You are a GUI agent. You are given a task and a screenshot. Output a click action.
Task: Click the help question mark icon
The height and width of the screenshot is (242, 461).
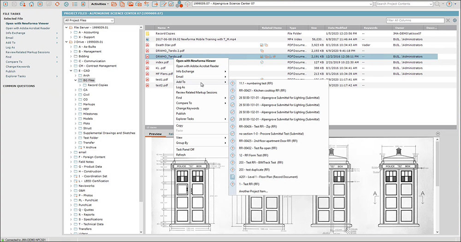coord(449,4)
